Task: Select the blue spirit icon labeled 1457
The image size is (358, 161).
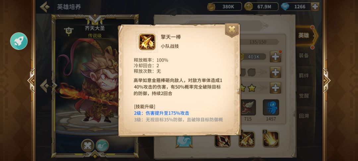Action: (x=271, y=107)
